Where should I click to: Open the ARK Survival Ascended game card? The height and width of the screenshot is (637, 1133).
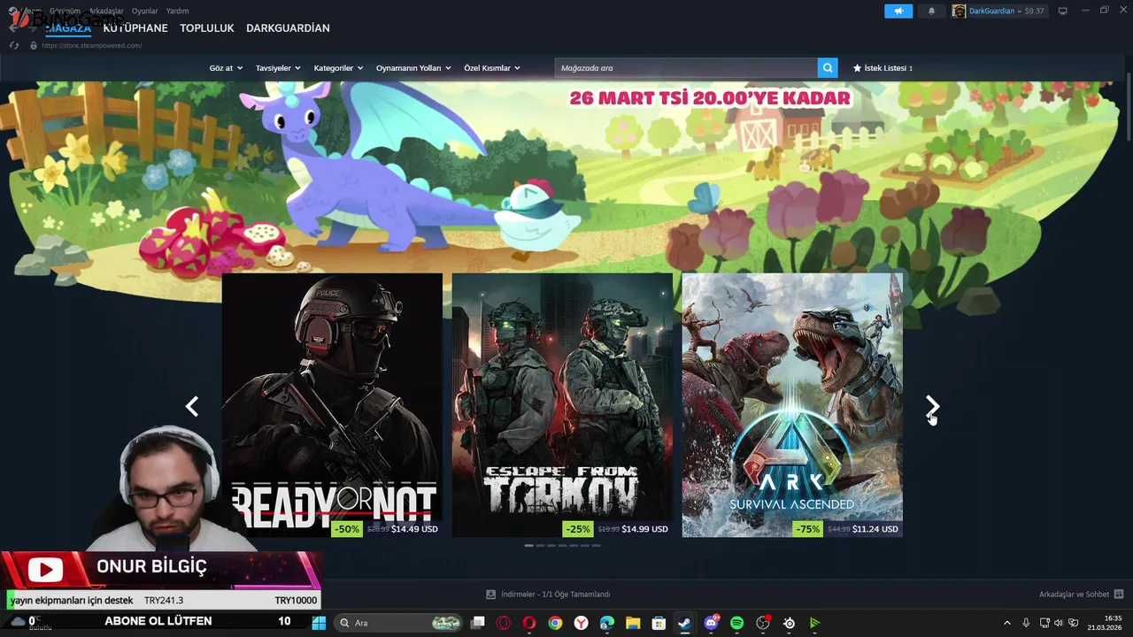pyautogui.click(x=792, y=405)
